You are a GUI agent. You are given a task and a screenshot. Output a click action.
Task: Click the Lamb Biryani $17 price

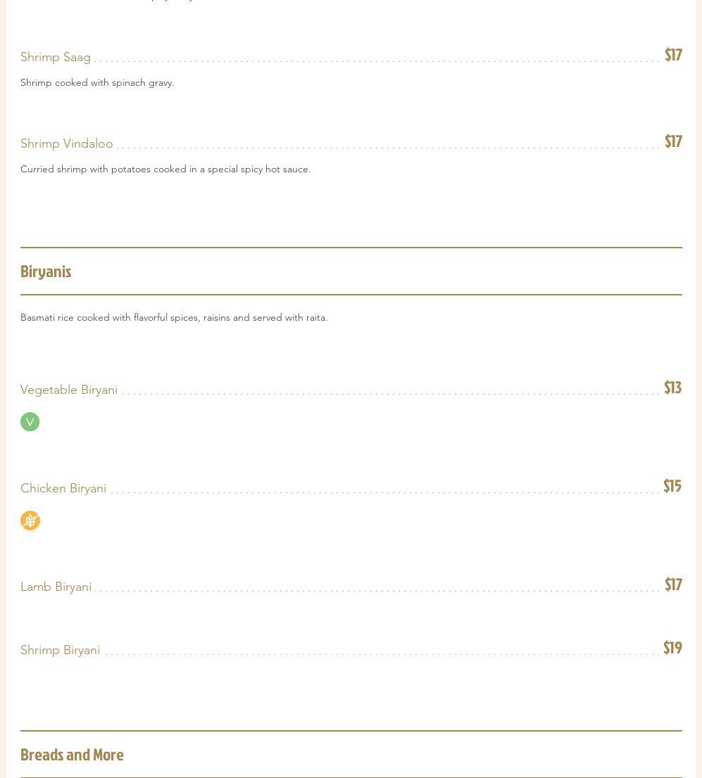tap(673, 585)
